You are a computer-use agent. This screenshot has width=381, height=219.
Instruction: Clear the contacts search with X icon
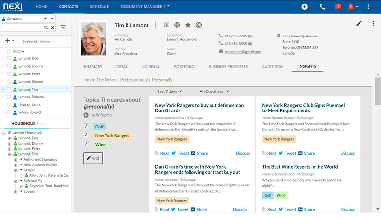52,28
